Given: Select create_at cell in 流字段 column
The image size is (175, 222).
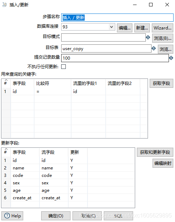Looking at the screenshot, I should [x=54, y=198].
